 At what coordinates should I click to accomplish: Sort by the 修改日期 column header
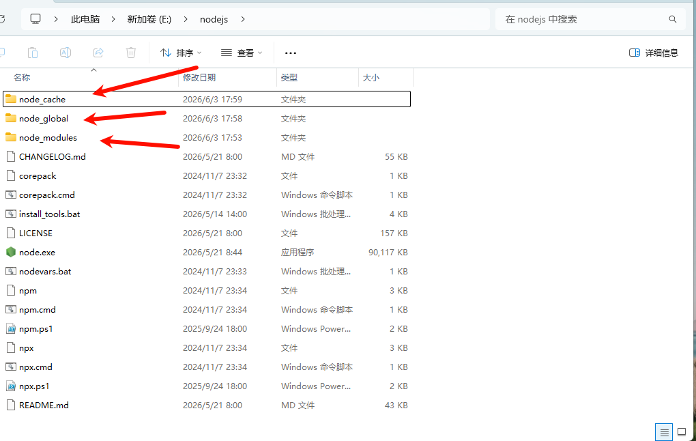199,77
